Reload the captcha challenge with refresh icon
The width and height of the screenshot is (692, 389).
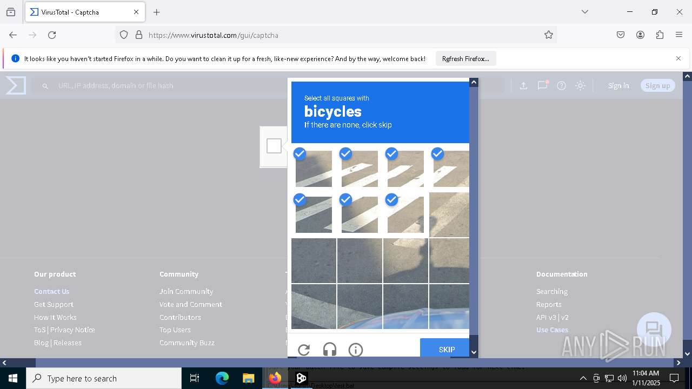pos(304,350)
